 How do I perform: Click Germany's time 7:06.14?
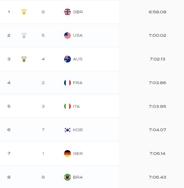157,153
